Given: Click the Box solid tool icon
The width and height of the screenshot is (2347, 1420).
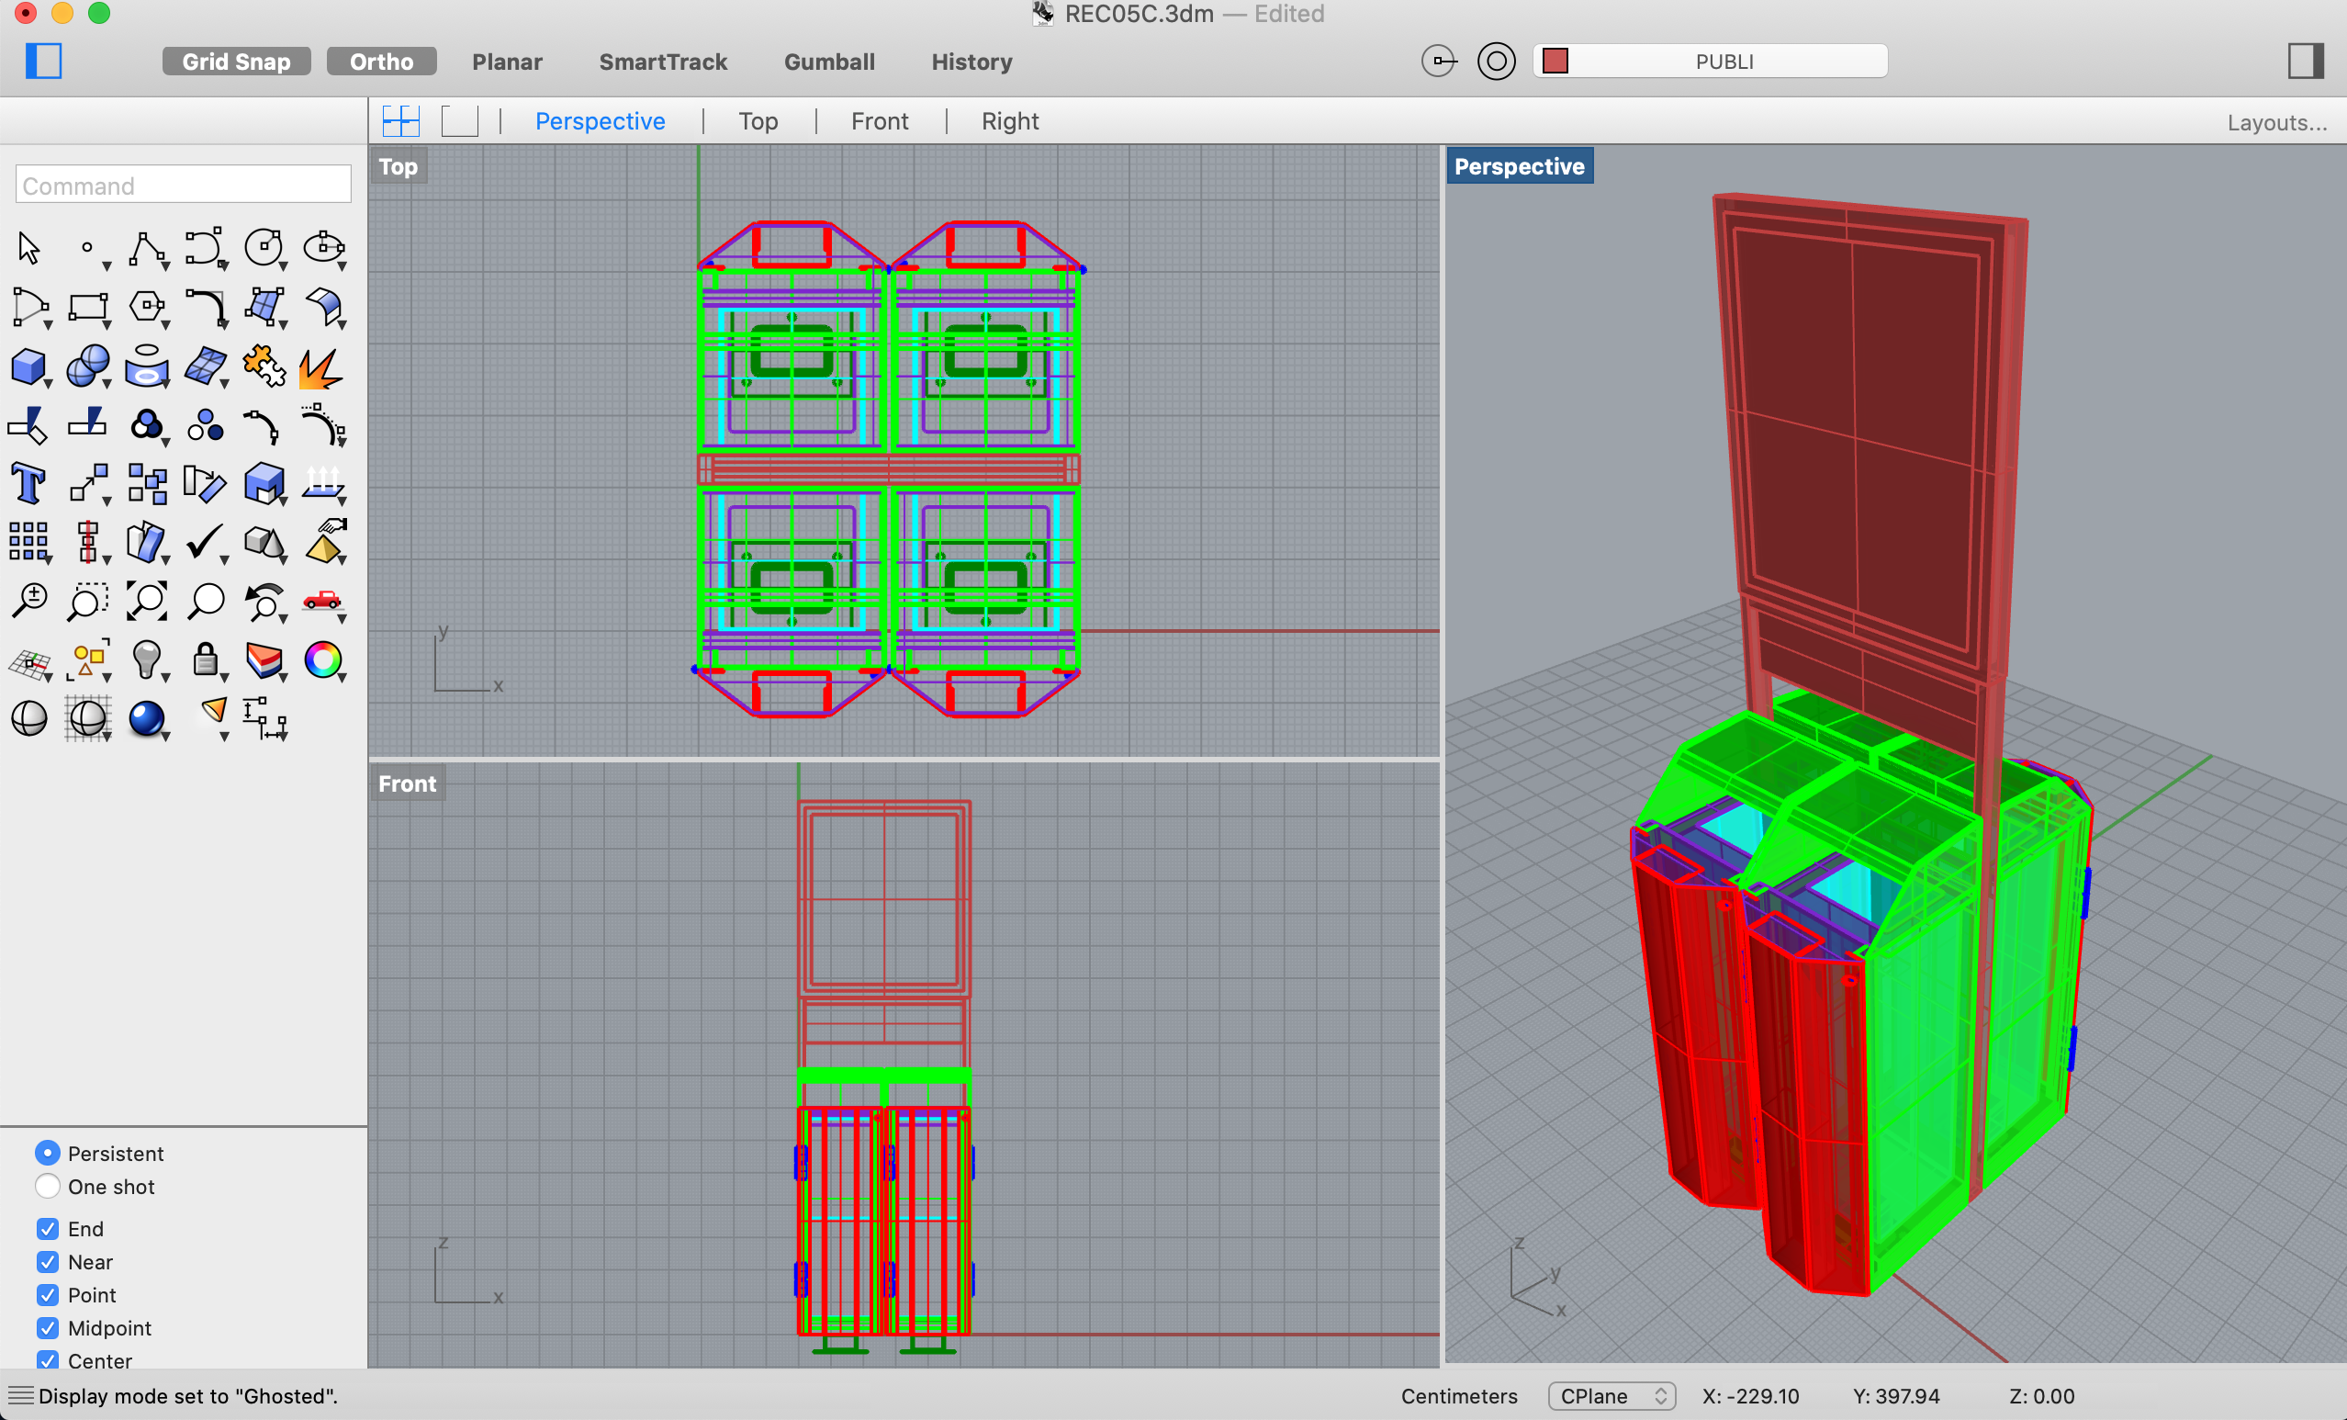Looking at the screenshot, I should click(x=28, y=366).
